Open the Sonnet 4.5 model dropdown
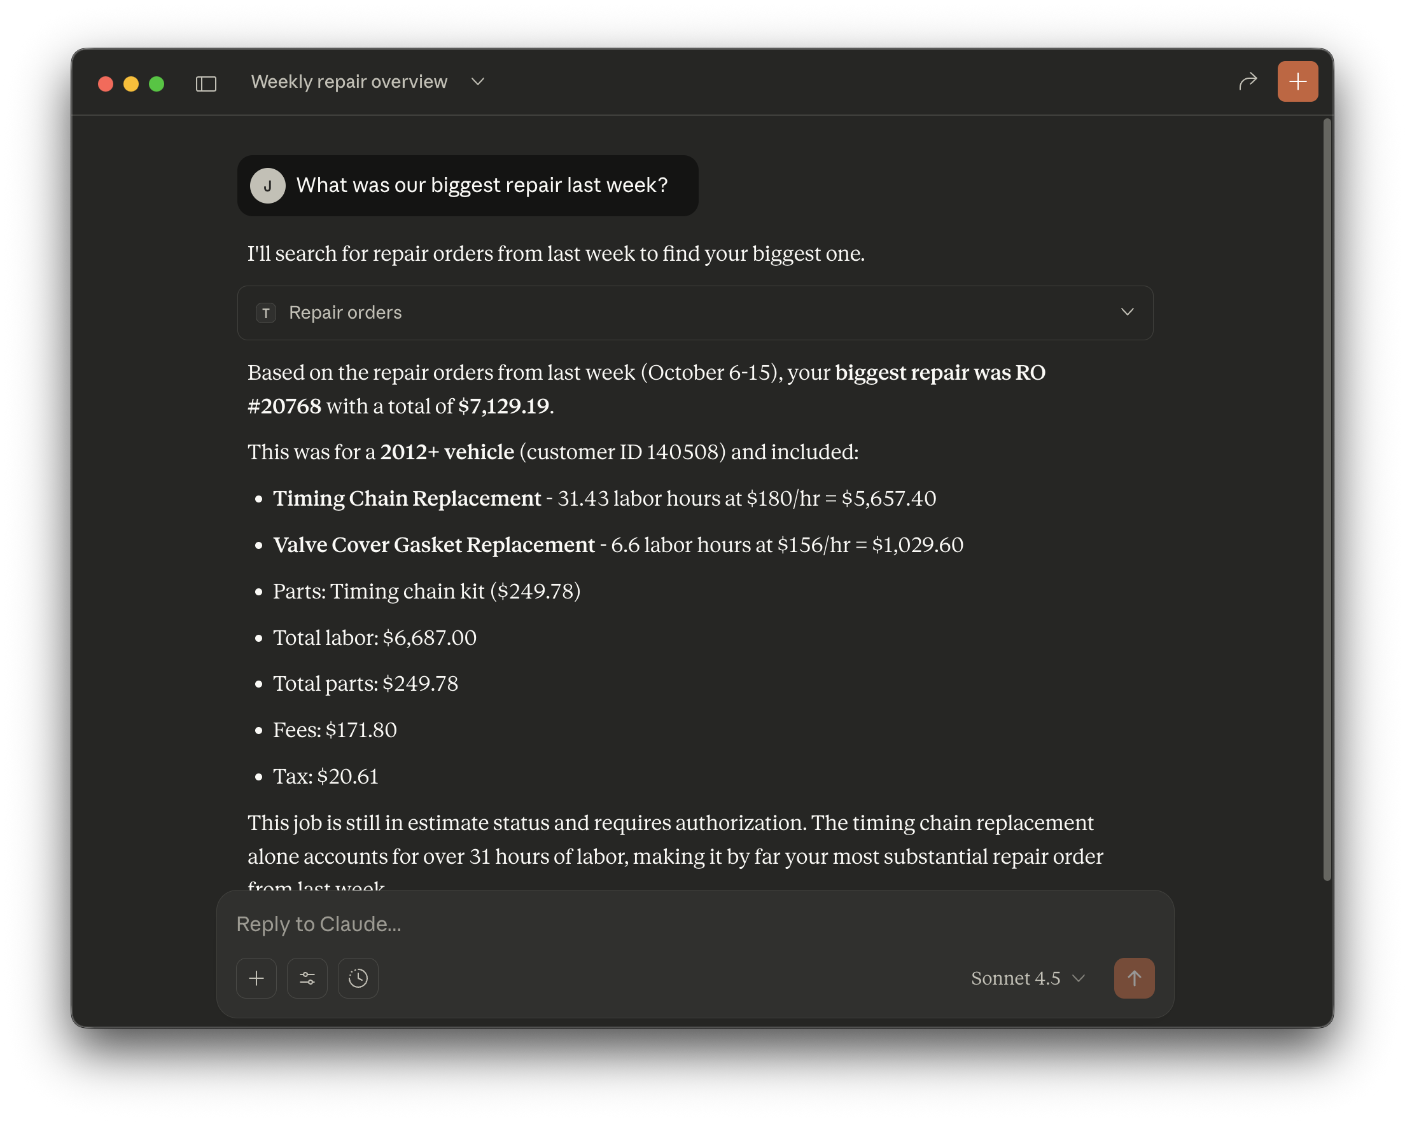 point(1027,978)
